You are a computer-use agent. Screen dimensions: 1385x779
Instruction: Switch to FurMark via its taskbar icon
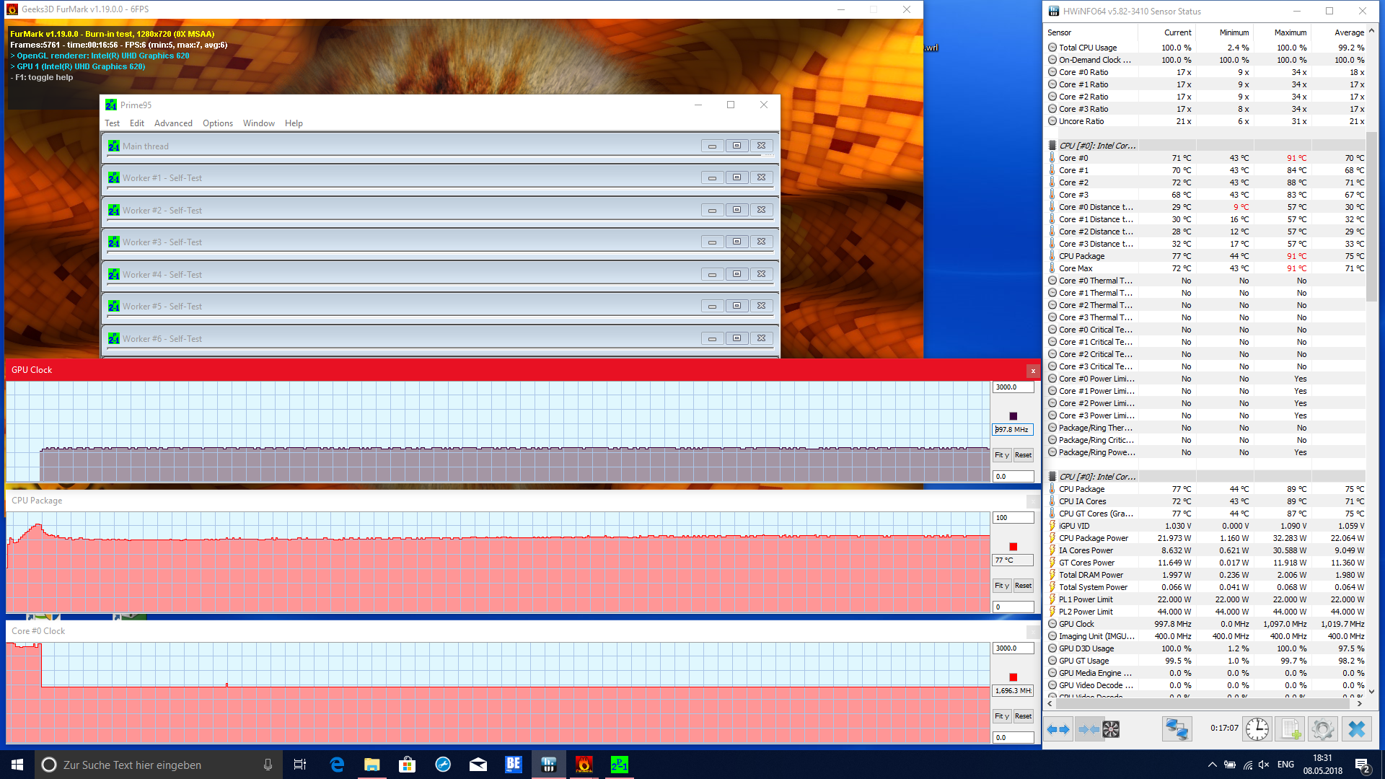click(584, 765)
